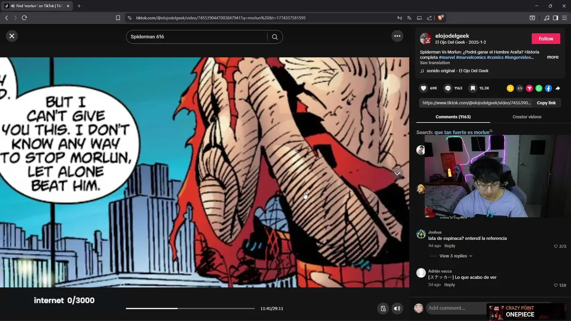
Task: Reply to Joshua's comment
Action: (450, 246)
